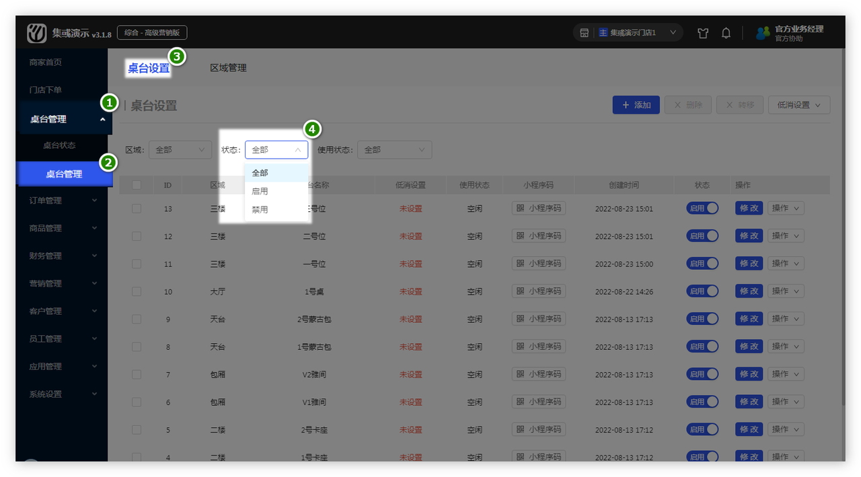861x477 pixels.
Task: Open the 集彧演示门店1 store selector
Action: tap(628, 32)
